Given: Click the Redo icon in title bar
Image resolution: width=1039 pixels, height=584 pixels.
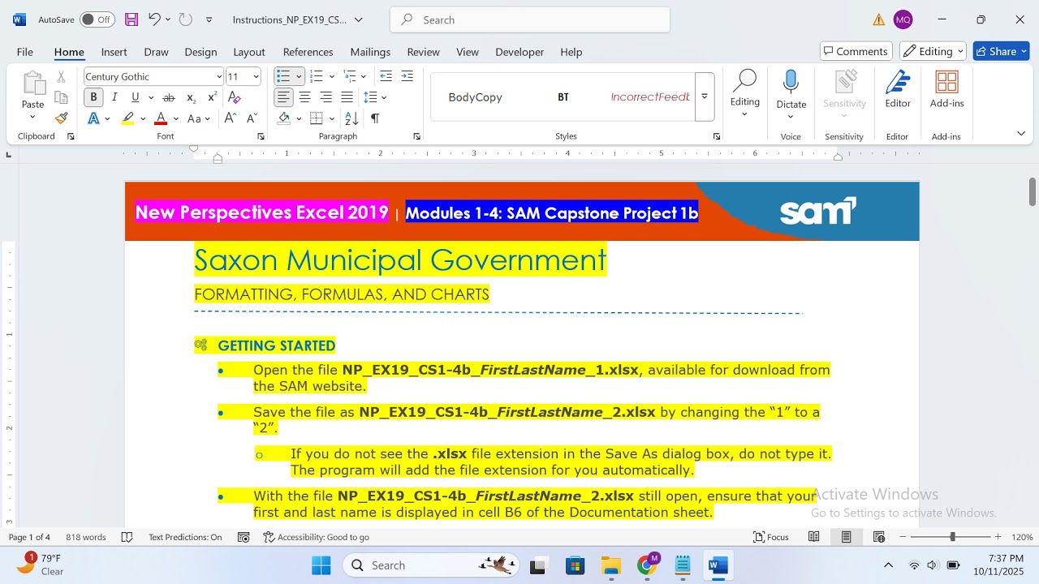Looking at the screenshot, I should 186,19.
